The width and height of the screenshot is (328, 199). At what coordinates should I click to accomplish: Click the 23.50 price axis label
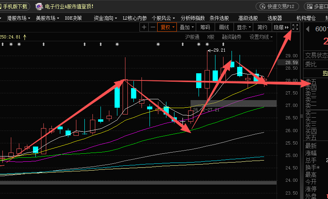(291, 193)
